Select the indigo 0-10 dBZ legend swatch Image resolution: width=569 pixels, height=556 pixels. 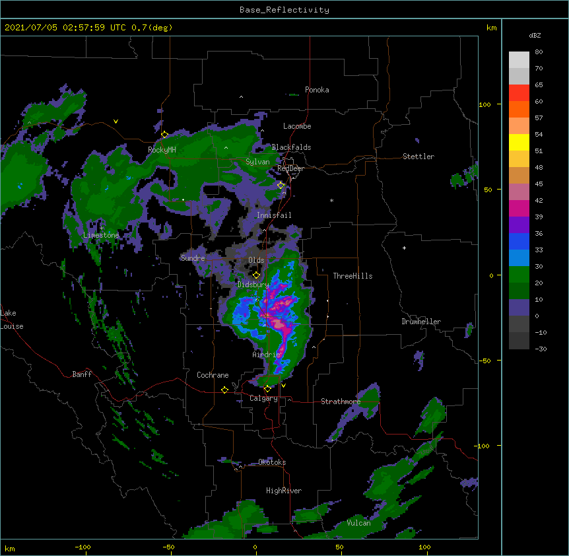click(519, 308)
